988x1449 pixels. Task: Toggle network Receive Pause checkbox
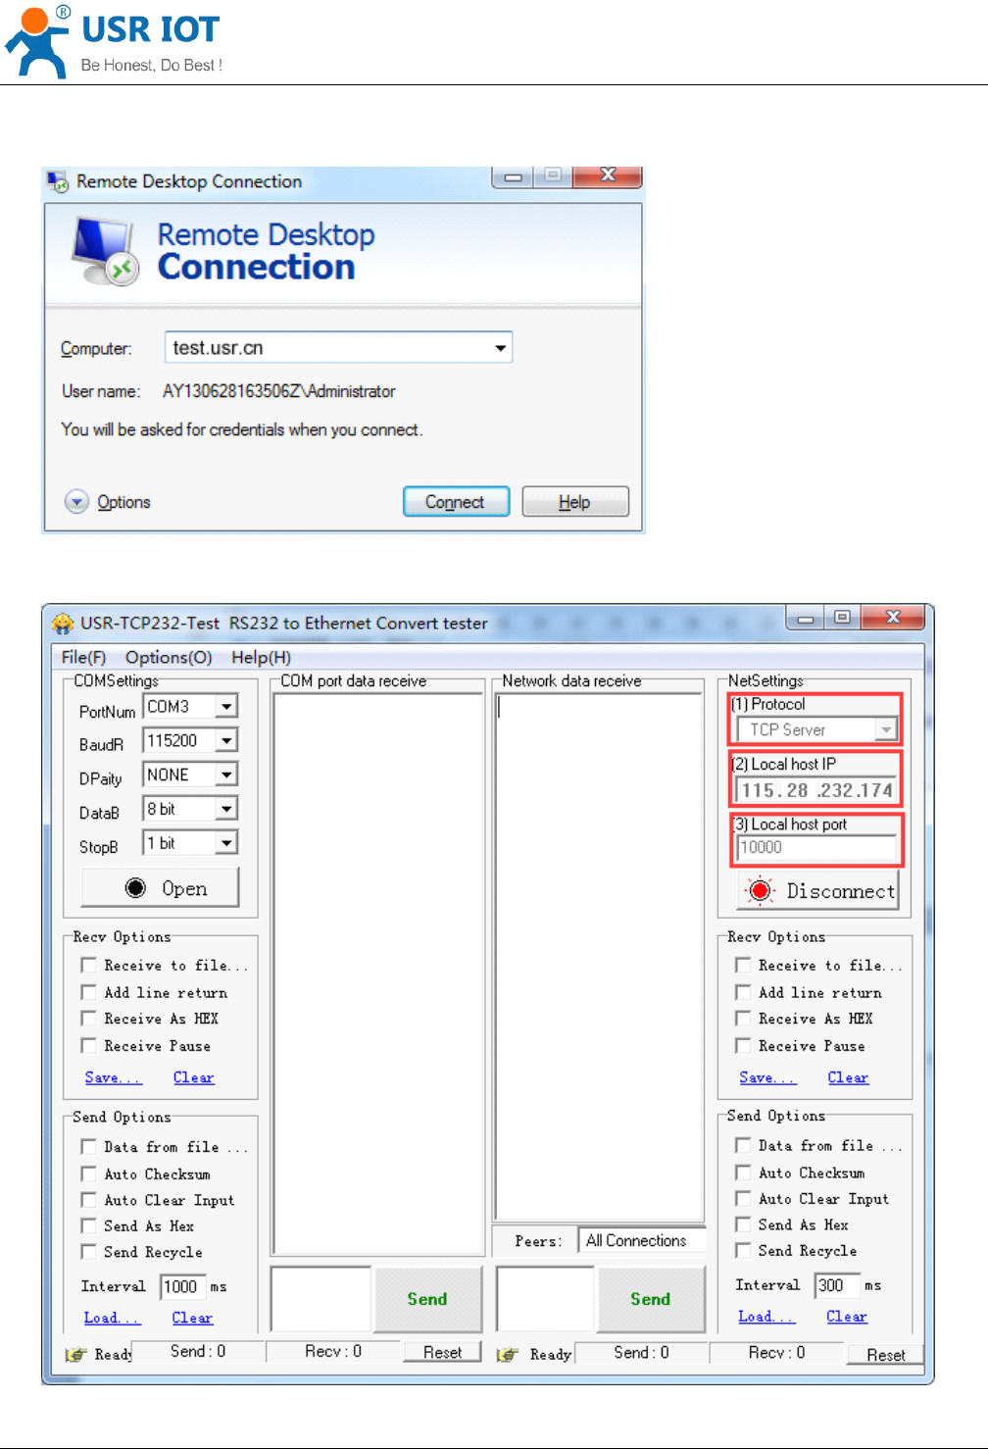pyautogui.click(x=743, y=1046)
